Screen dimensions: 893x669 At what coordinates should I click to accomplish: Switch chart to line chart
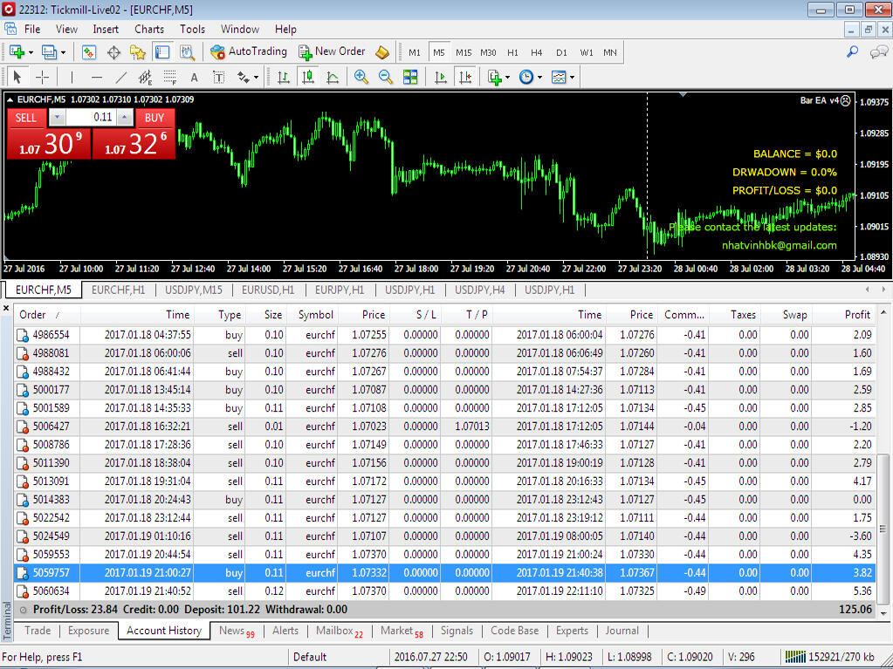pyautogui.click(x=333, y=77)
